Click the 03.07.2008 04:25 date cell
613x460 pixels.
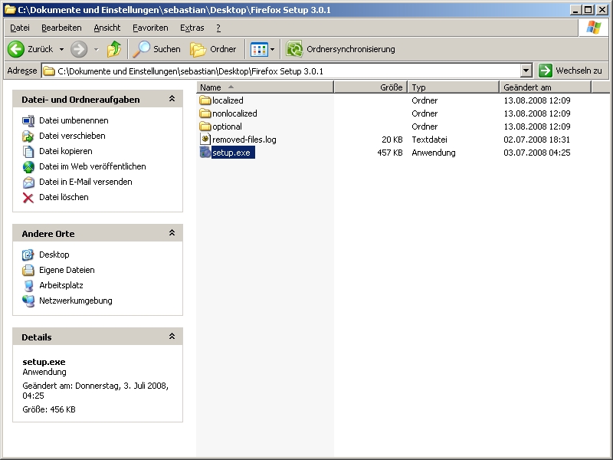pos(537,153)
